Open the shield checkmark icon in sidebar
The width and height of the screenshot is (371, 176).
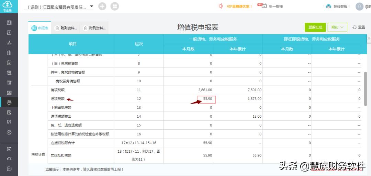pos(9,122)
